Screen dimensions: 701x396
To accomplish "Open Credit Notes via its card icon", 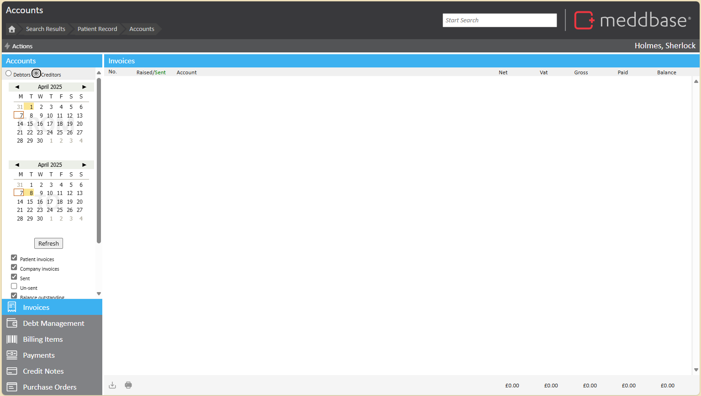I will pyautogui.click(x=12, y=371).
